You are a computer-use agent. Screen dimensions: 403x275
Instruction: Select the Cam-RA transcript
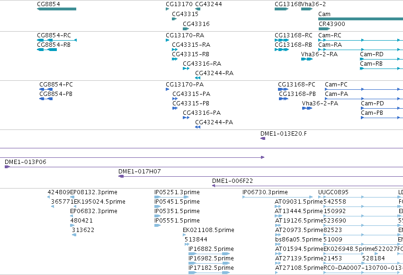coord(360,50)
